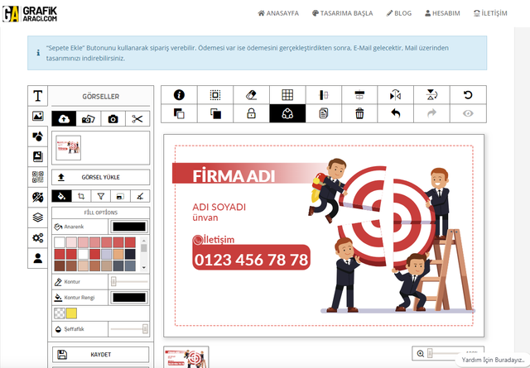Click the duplicate copy pages icon
The image size is (530, 368).
pos(324,113)
